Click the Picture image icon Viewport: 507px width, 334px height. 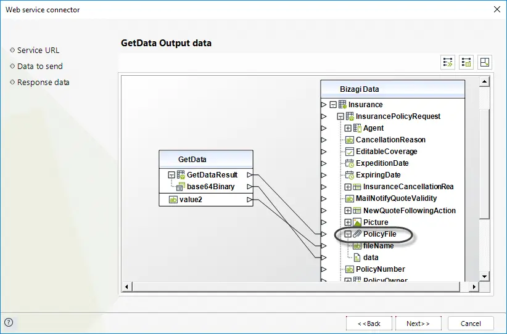(x=357, y=222)
